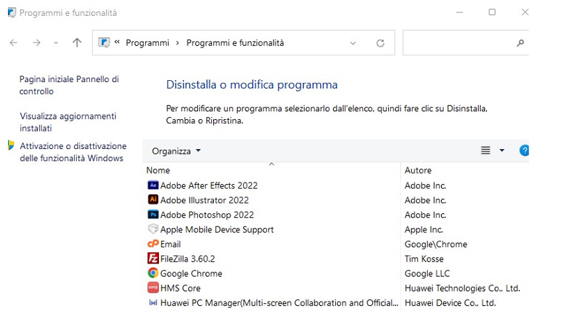Click the Programmi breadcrumb in address bar
This screenshot has height=312, width=563.
148,43
